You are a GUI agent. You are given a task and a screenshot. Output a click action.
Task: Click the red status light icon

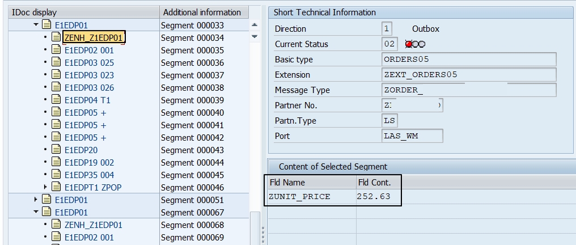(409, 44)
